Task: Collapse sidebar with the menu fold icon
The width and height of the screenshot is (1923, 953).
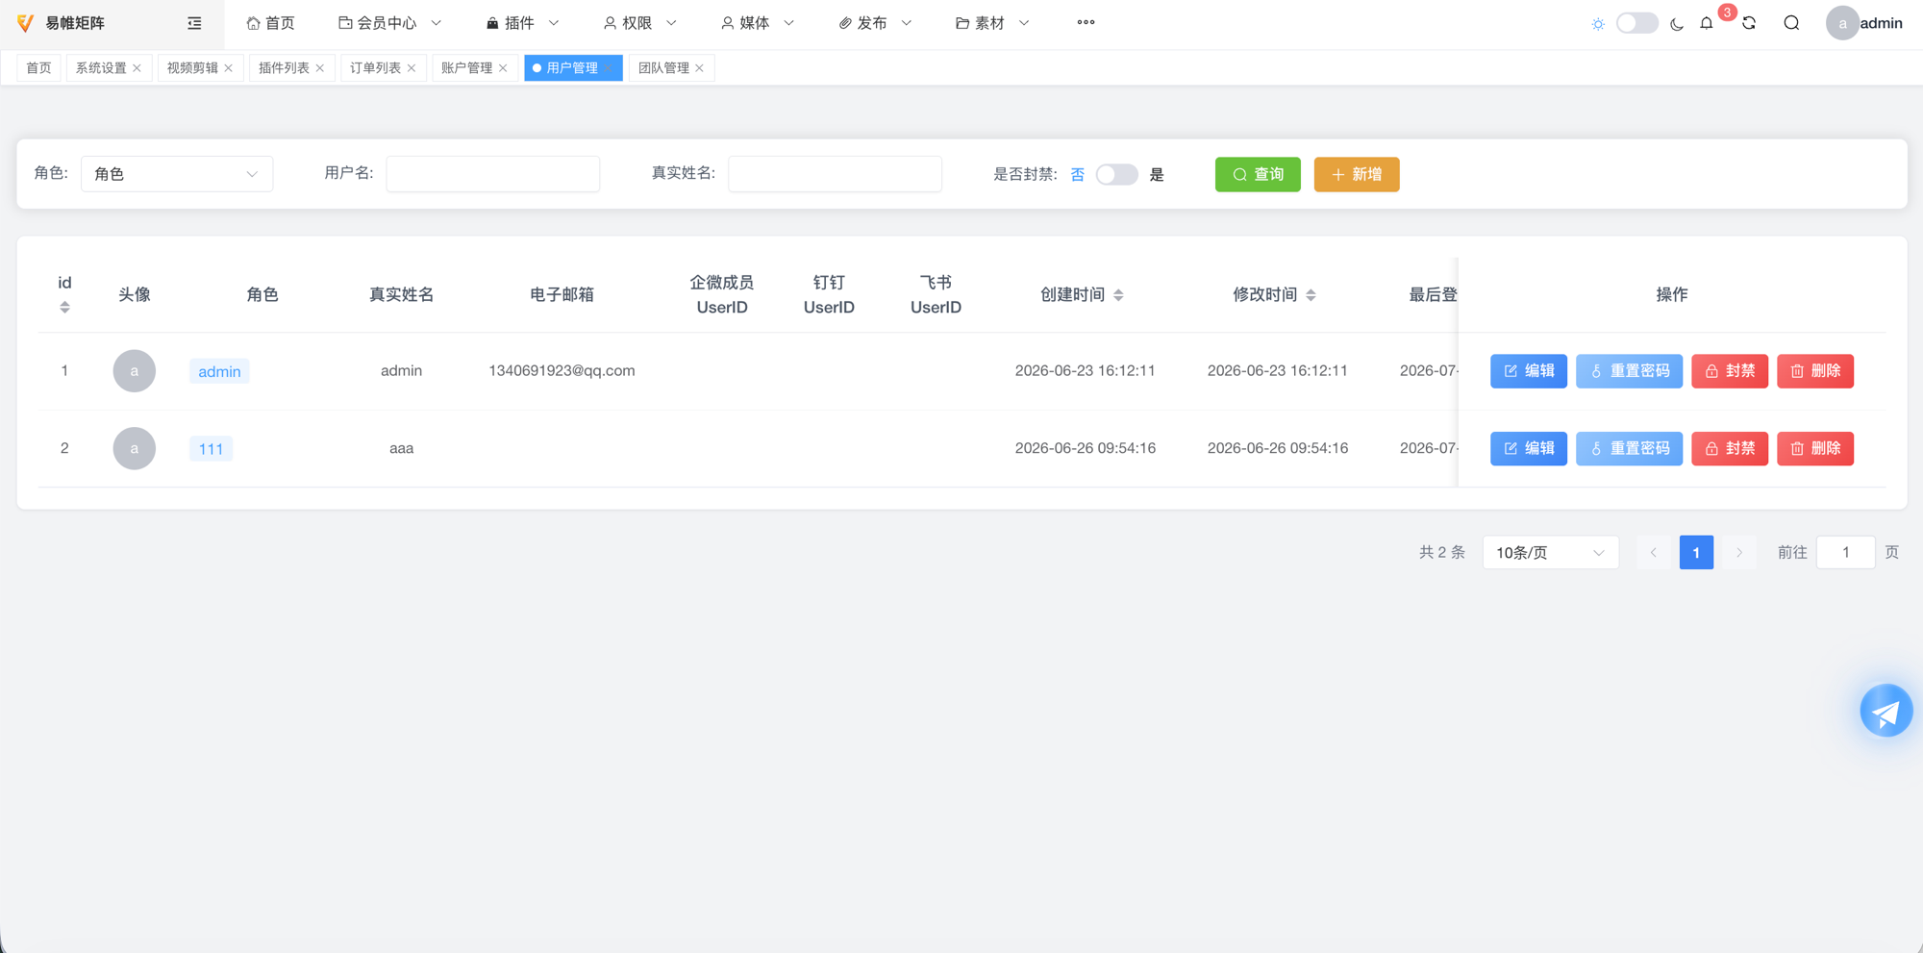Action: (x=194, y=23)
